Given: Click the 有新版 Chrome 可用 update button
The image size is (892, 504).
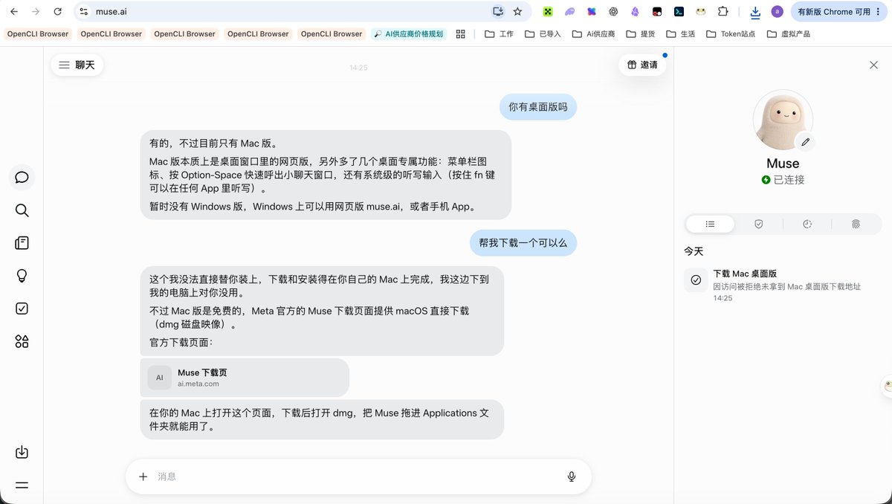Looking at the screenshot, I should coord(839,12).
